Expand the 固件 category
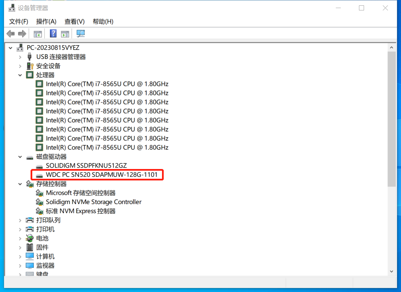 20,248
